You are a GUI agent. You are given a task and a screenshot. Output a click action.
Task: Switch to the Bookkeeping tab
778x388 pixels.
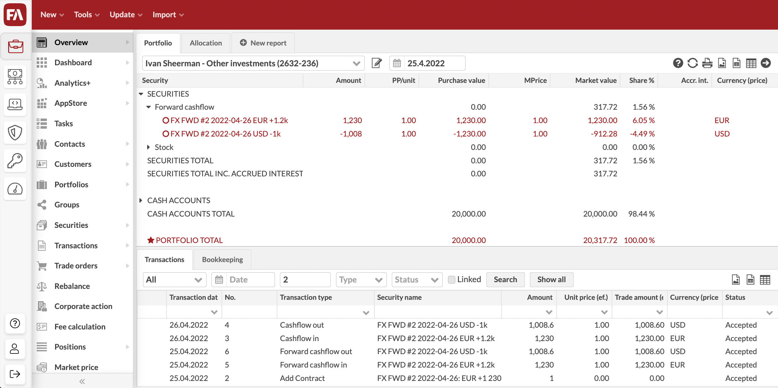(x=222, y=260)
